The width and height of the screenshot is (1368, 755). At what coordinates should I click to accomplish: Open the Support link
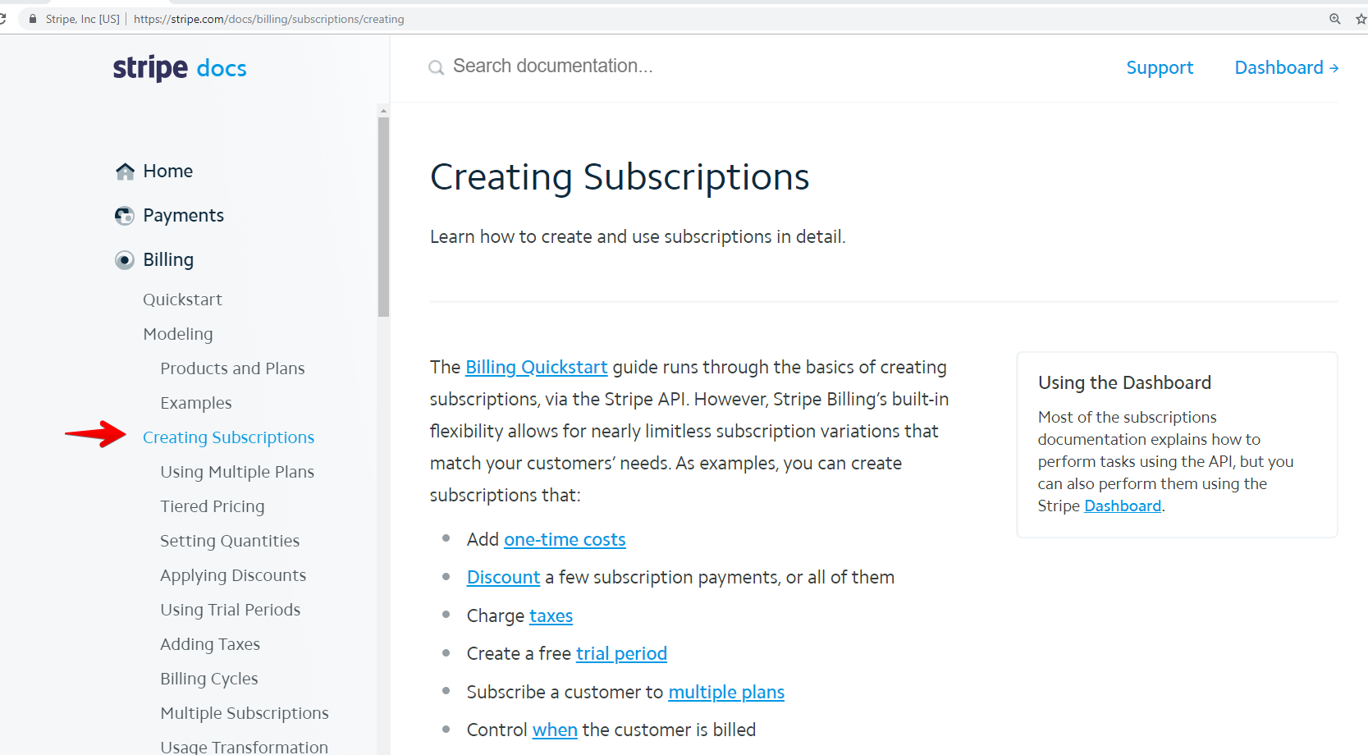[1160, 68]
